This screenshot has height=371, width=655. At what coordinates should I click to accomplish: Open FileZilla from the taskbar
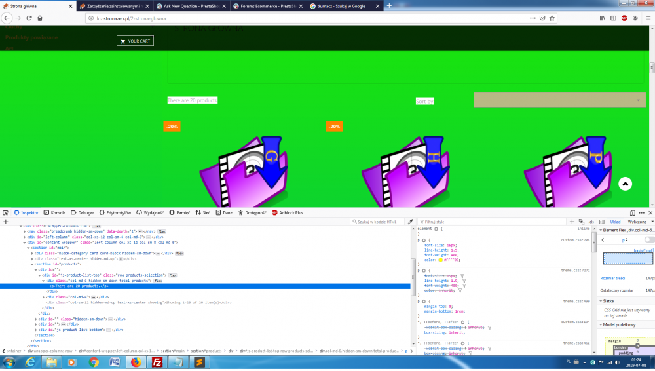157,362
